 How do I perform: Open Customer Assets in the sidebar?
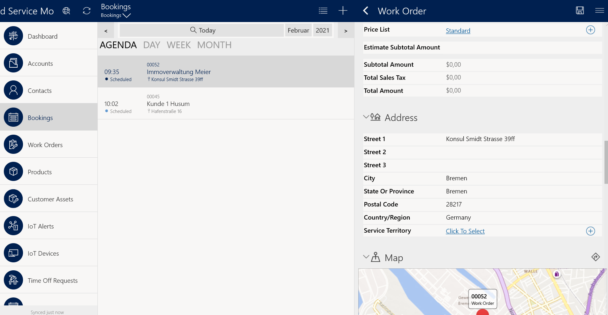[x=50, y=199]
